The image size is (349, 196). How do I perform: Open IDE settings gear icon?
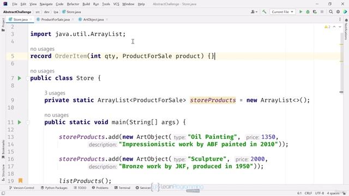point(338,12)
